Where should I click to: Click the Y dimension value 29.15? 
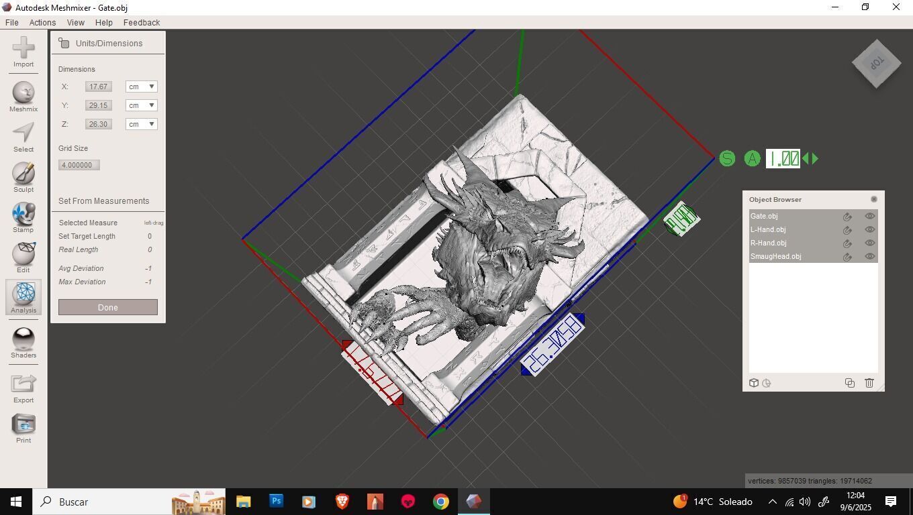(99, 105)
